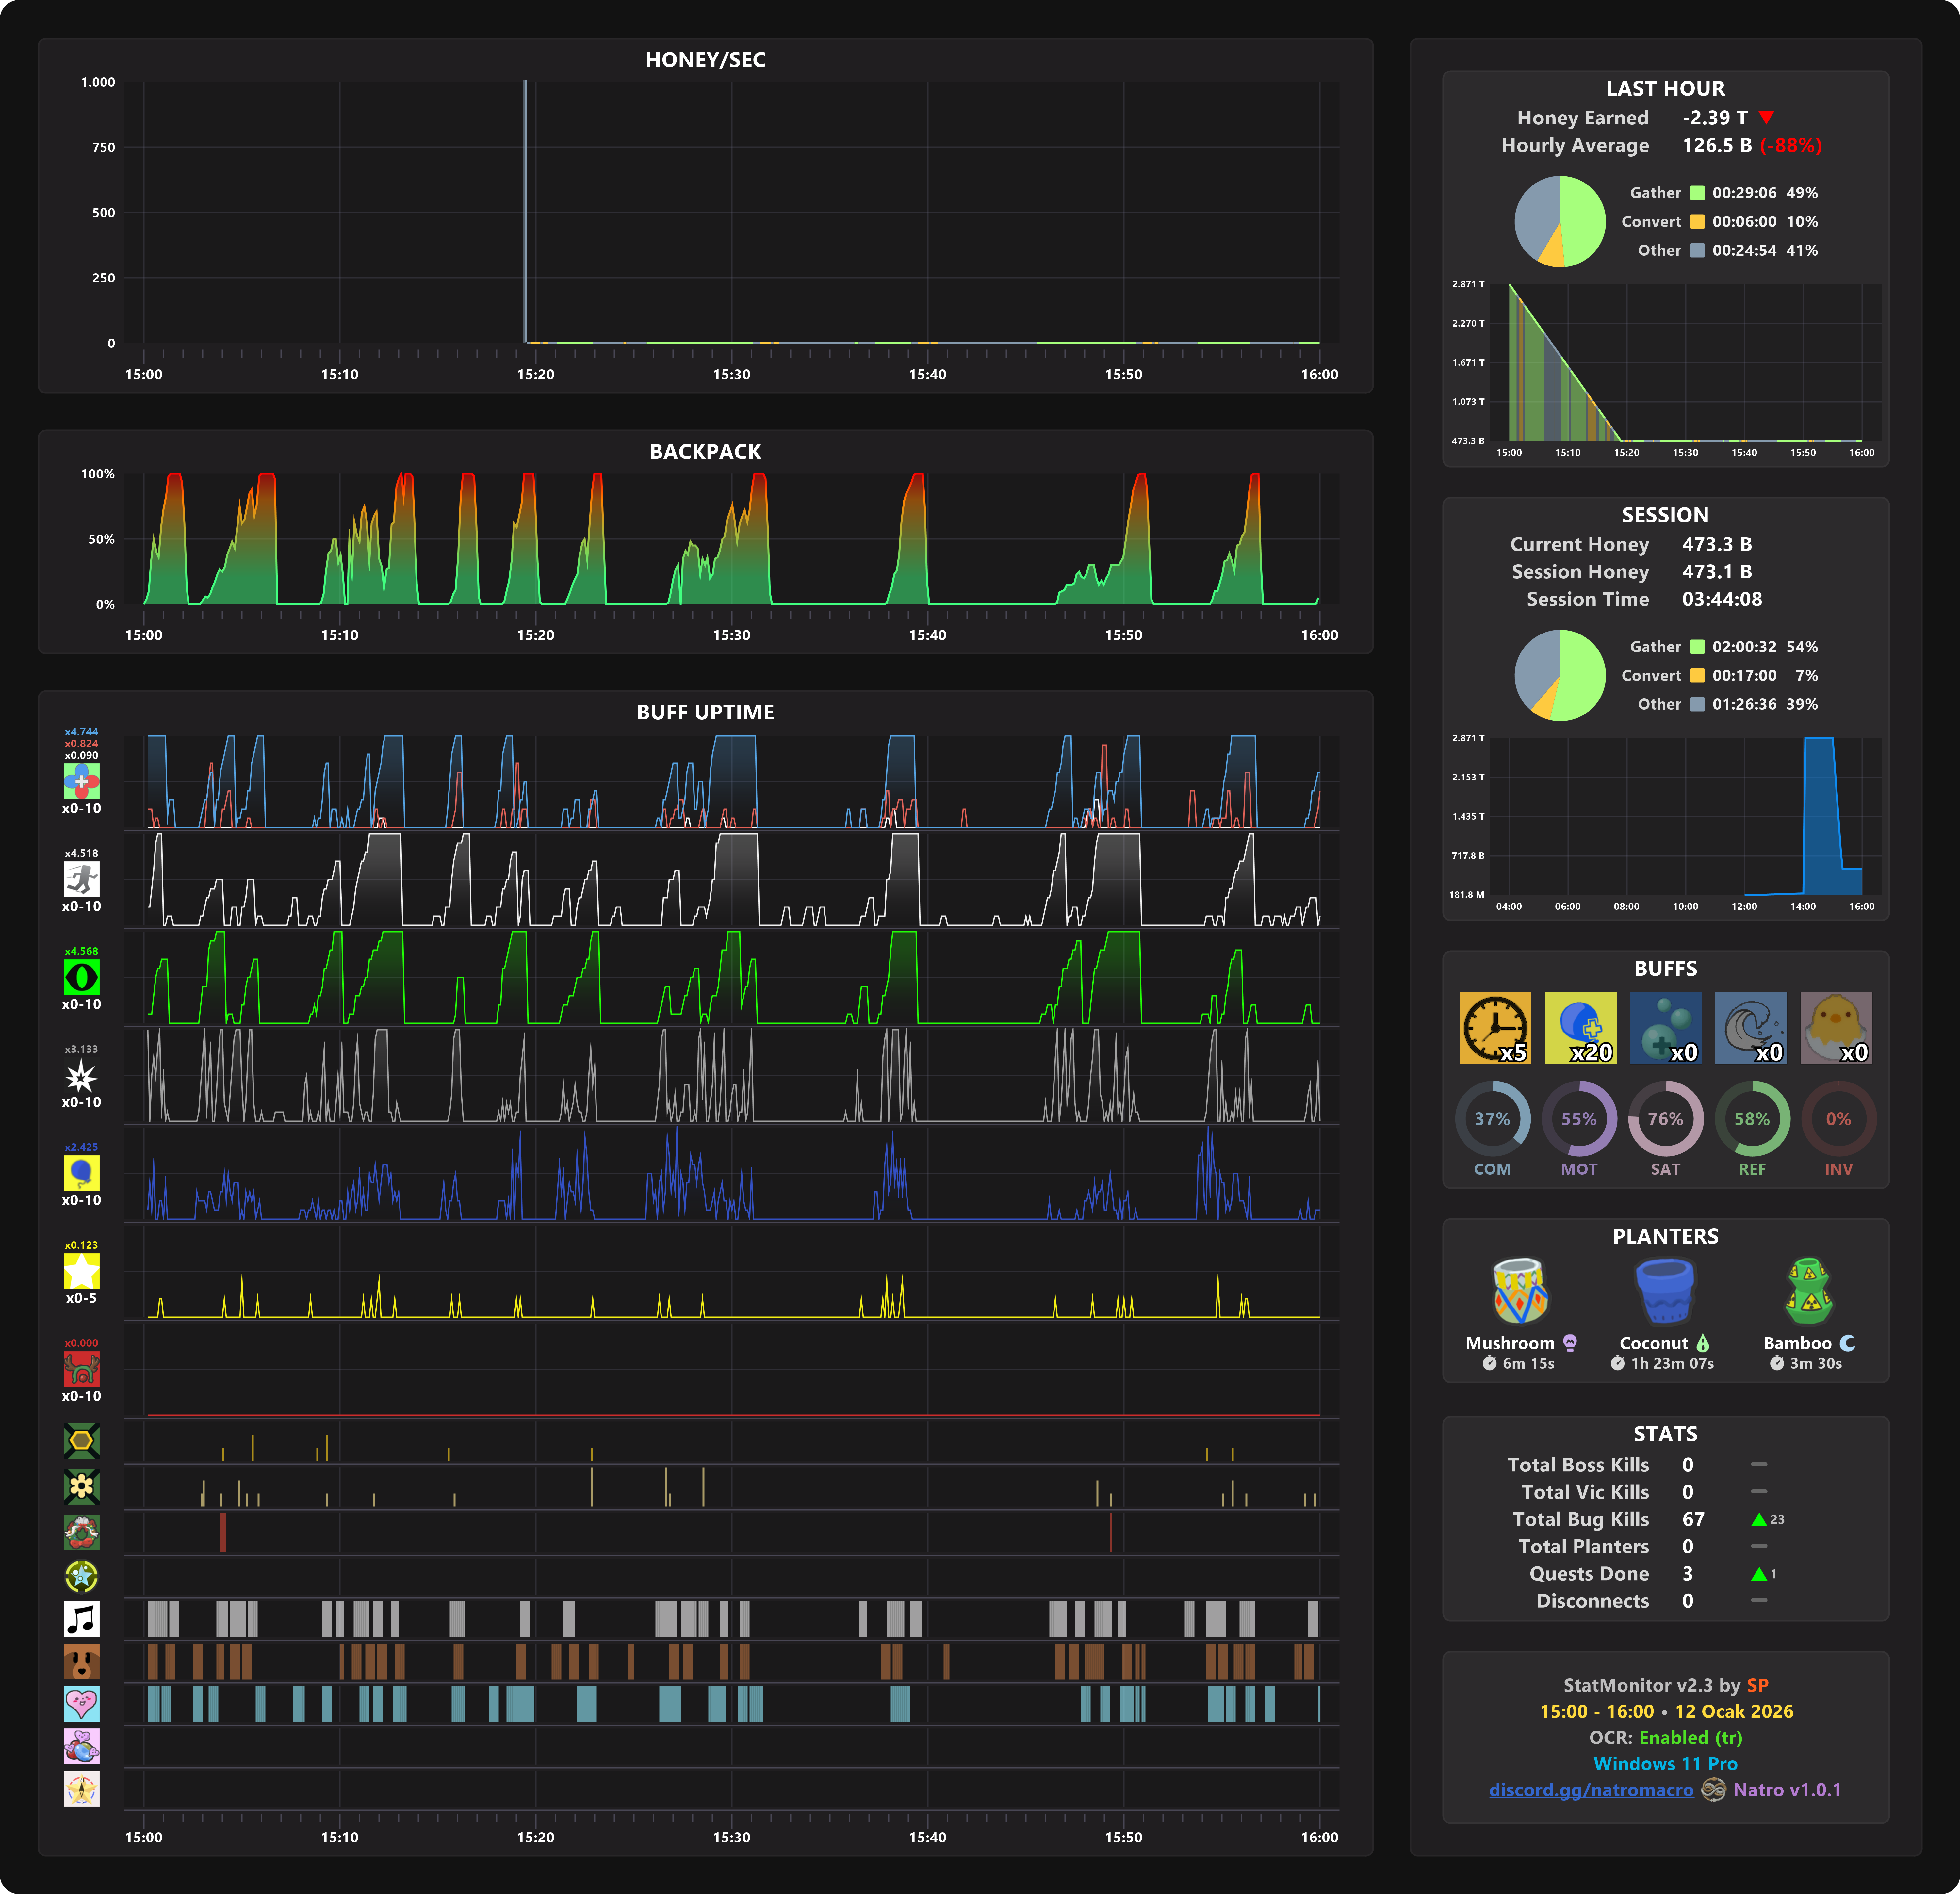Click the green Gather legend swatch in Last Hour
1960x1894 pixels.
[1697, 193]
